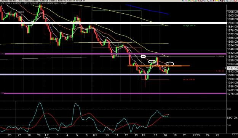The height and width of the screenshot is (138, 238).
Task: Click the yellow square icon in top toolbar
Action: point(217,1)
